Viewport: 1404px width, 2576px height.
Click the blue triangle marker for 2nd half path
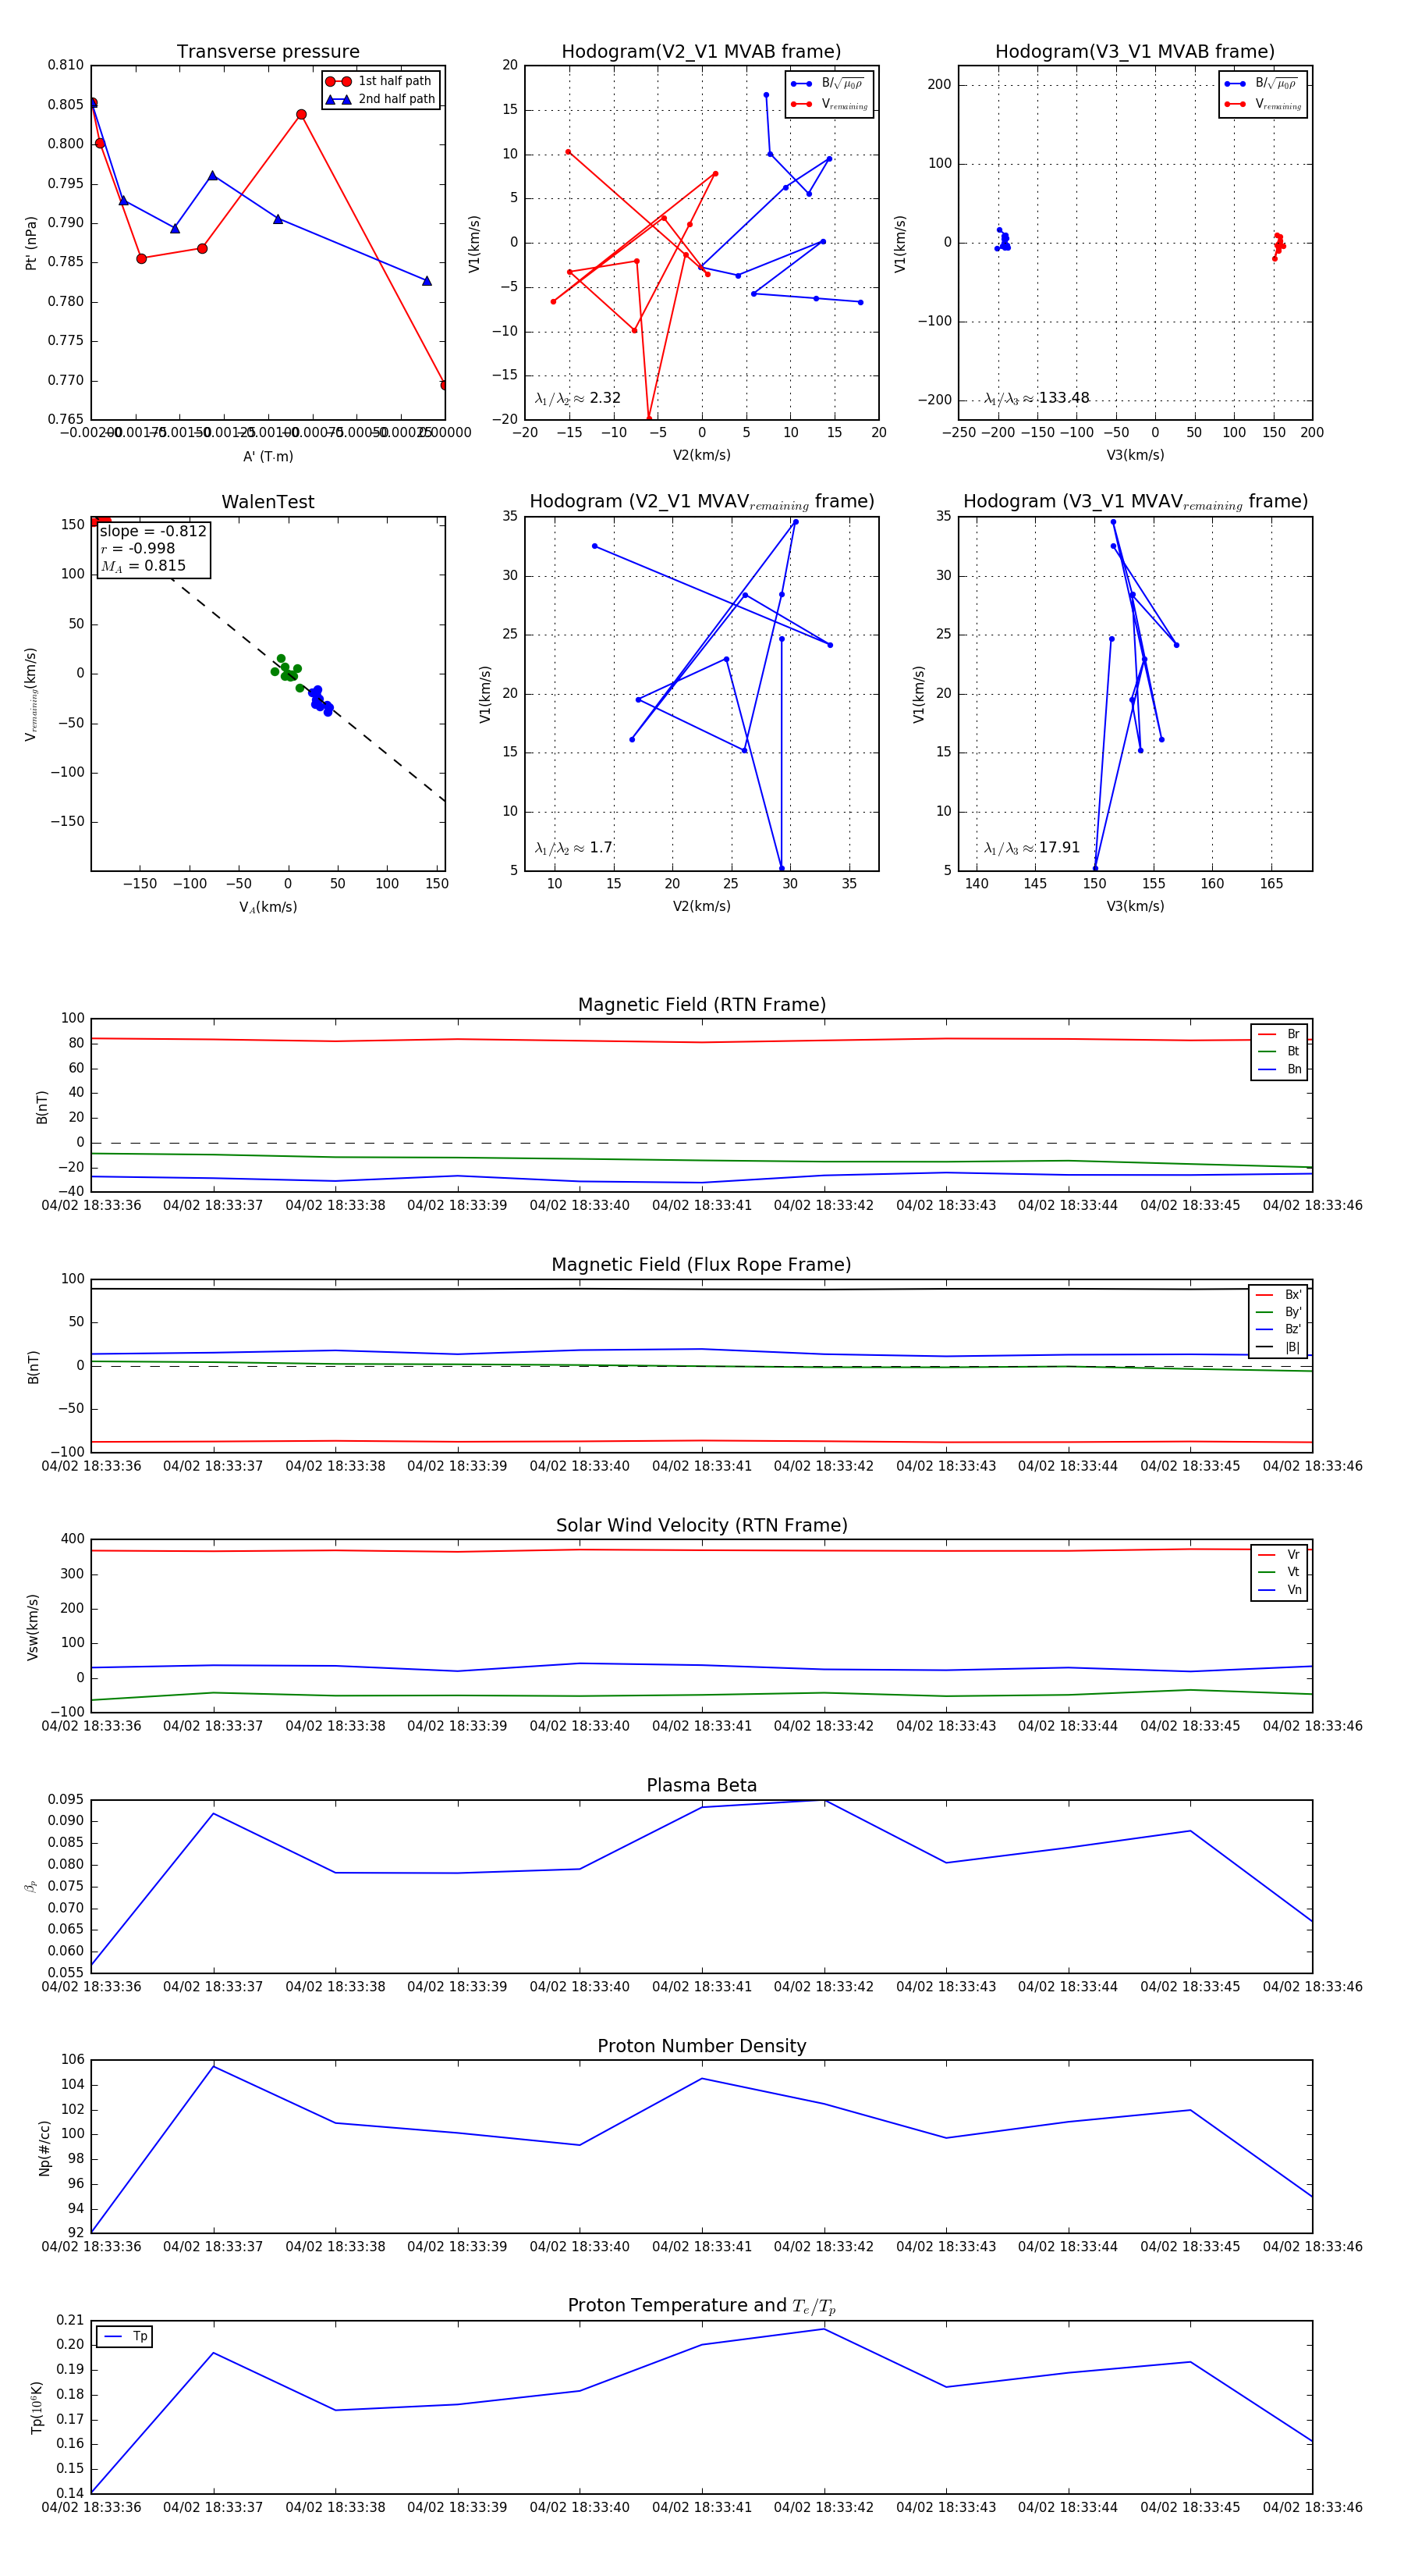tap(338, 99)
